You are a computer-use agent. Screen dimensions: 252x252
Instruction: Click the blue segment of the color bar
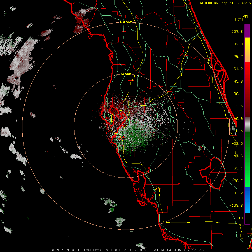tap(247, 200)
